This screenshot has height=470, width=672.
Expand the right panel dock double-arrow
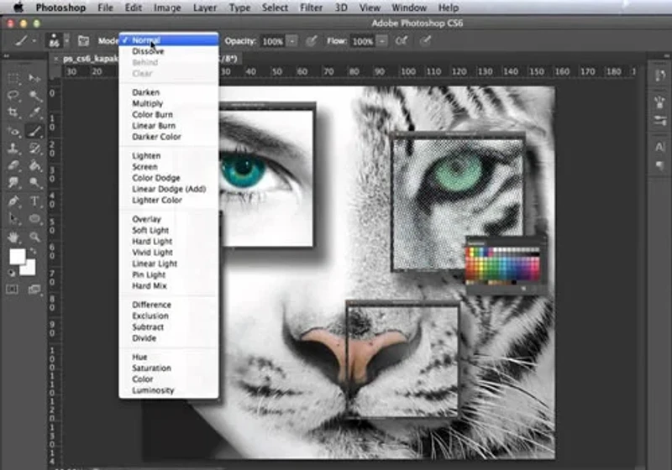[x=666, y=56]
